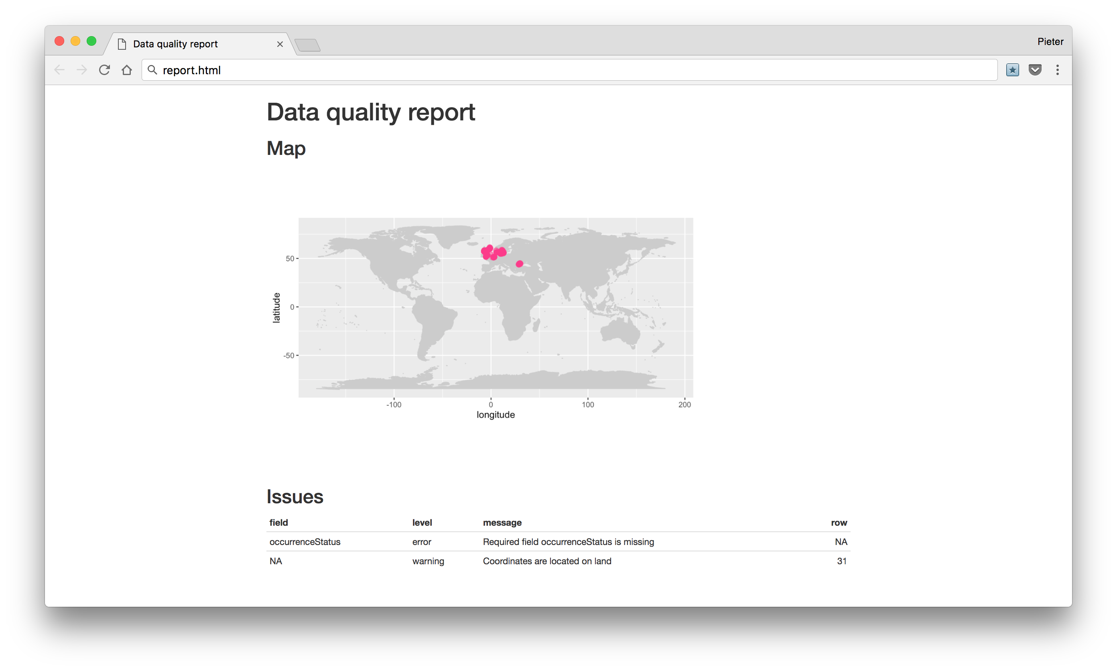Click the browser back arrow
Screen dimensions: 1117x671
pyautogui.click(x=59, y=70)
